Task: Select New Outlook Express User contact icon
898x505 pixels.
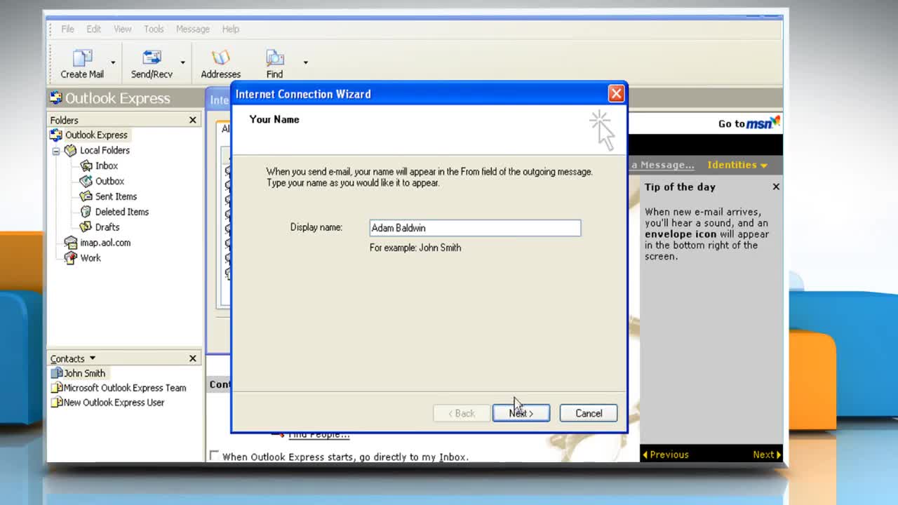Action: tap(57, 403)
